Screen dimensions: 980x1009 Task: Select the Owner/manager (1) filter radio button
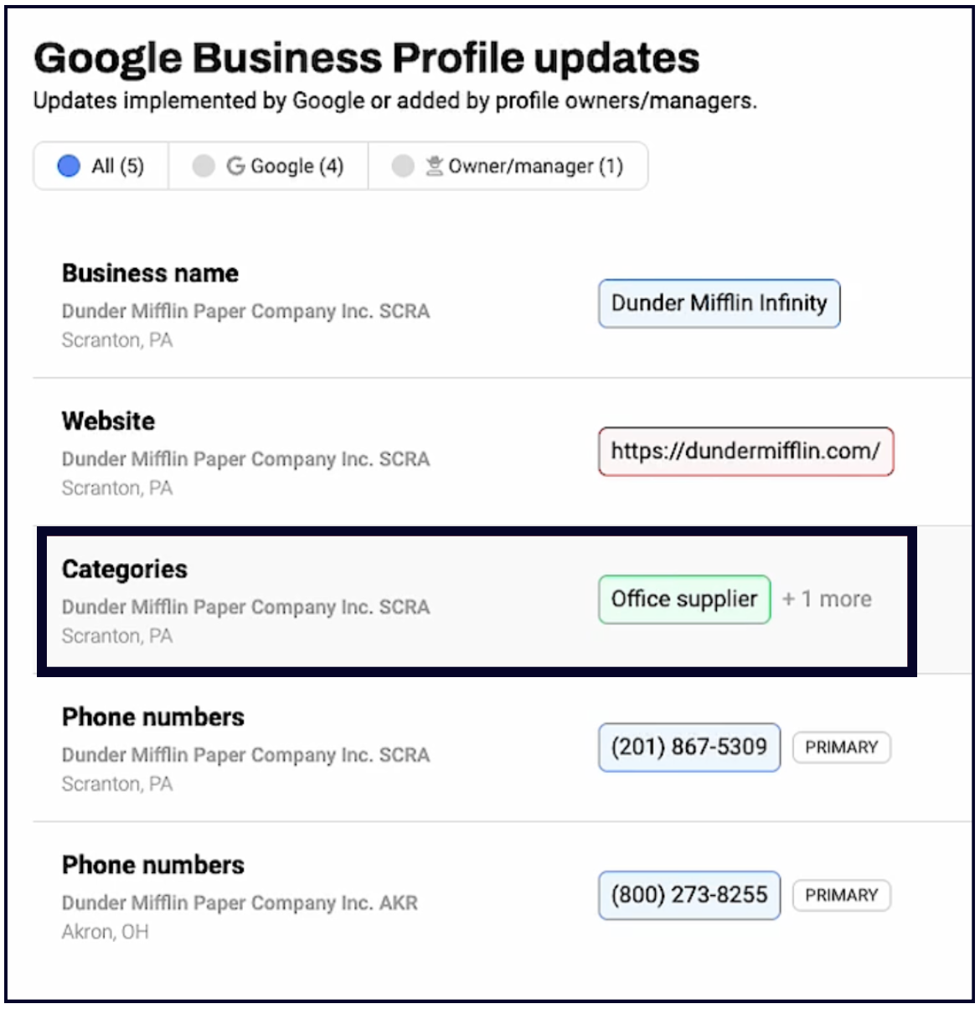tap(403, 166)
